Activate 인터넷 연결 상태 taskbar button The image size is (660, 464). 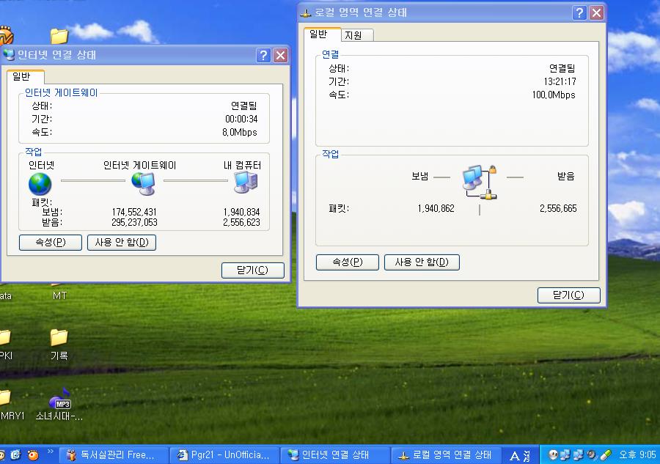tap(334, 454)
